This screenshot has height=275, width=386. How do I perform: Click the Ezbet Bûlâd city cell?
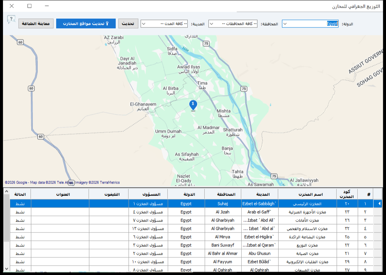coord(260,262)
